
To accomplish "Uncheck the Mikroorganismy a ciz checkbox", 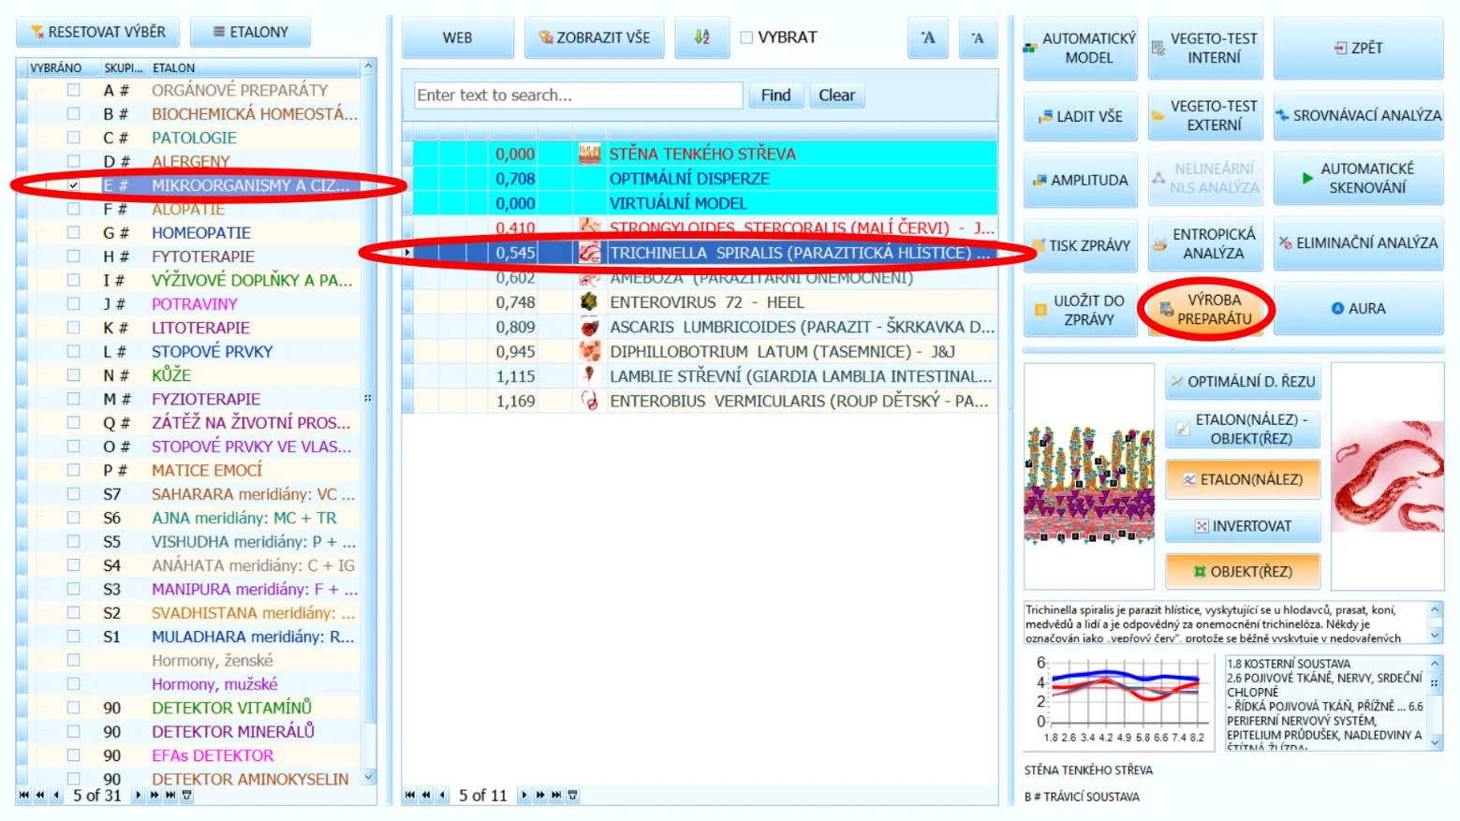I will point(73,185).
